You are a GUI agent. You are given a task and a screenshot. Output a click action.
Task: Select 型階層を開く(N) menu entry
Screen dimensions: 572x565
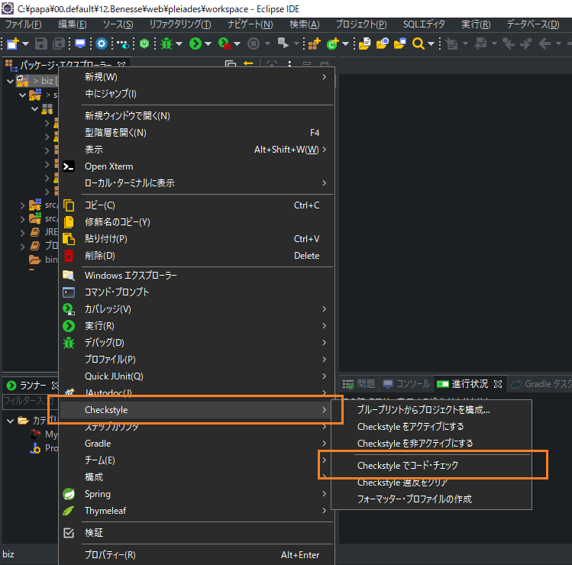196,133
